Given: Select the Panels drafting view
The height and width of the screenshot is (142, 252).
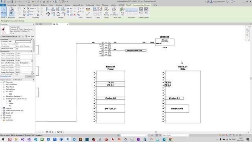Looking at the screenshot, I should pyautogui.click(x=11, y=103).
